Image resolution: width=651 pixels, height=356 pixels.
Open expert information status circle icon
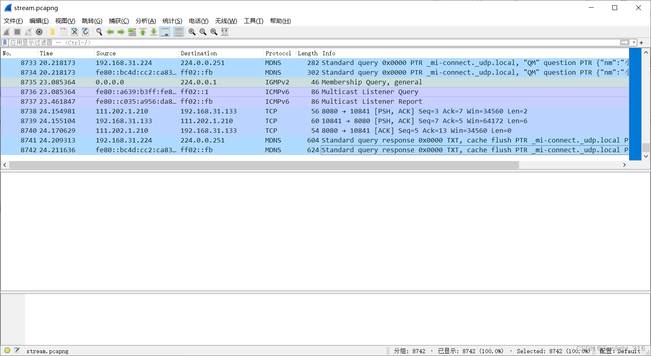coord(7,350)
